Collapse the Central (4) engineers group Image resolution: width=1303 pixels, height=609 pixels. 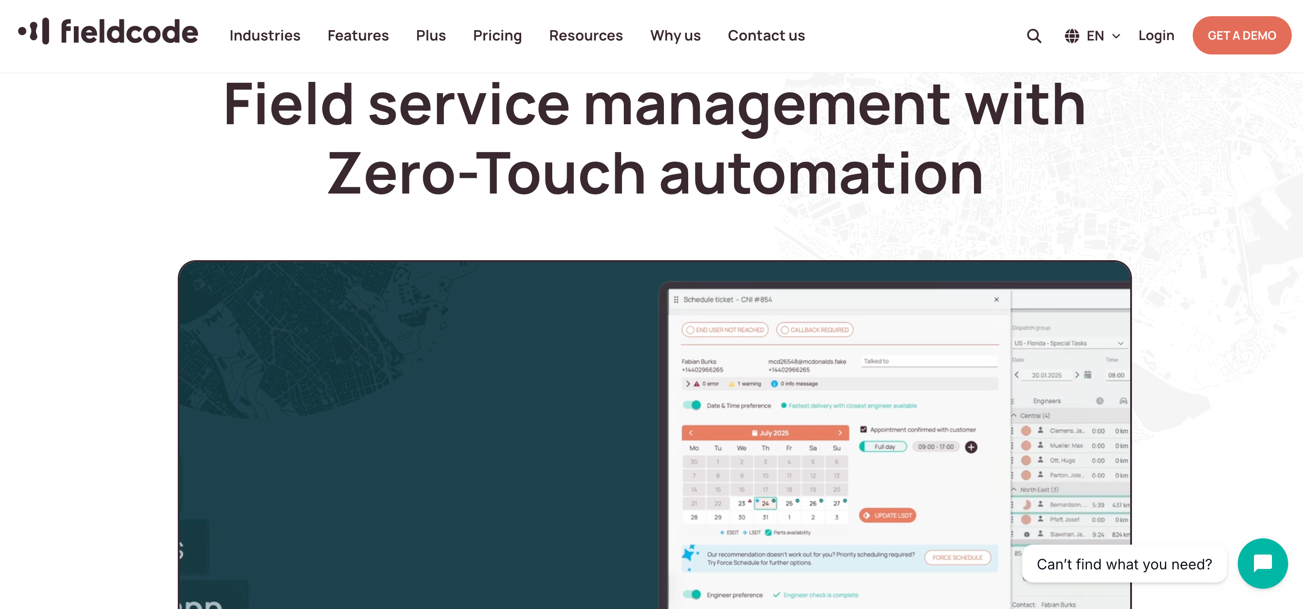(1014, 415)
